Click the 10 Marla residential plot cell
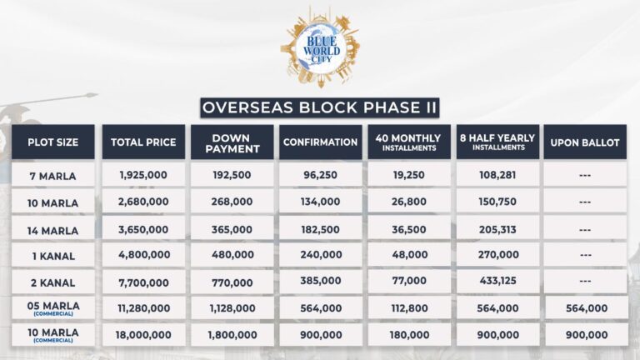The height and width of the screenshot is (360, 640). 53,202
